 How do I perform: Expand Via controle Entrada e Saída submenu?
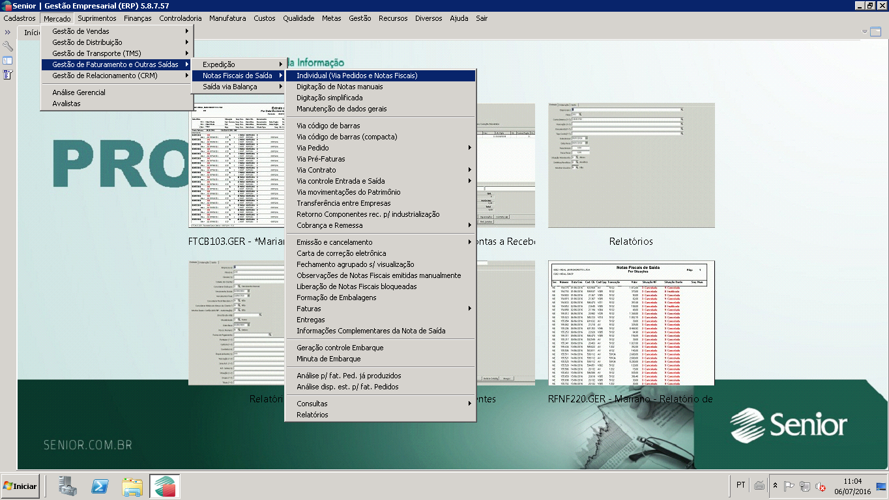click(381, 181)
